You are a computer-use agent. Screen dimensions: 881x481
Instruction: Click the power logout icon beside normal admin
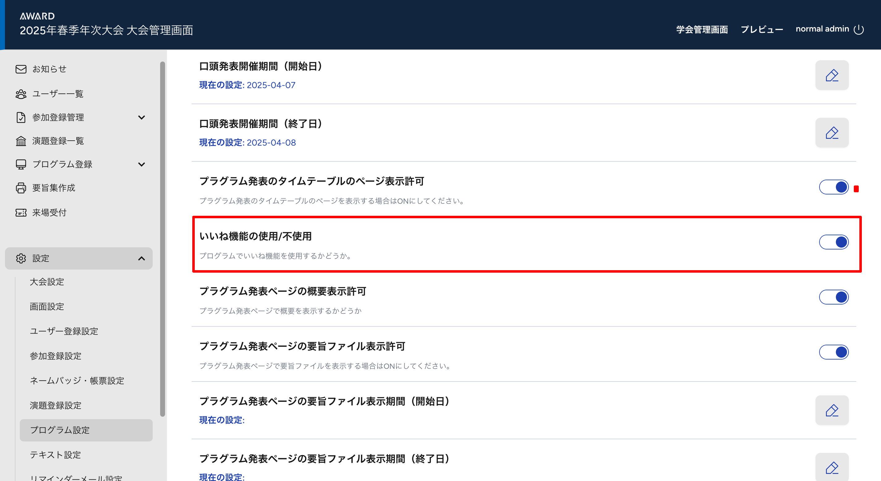click(859, 29)
